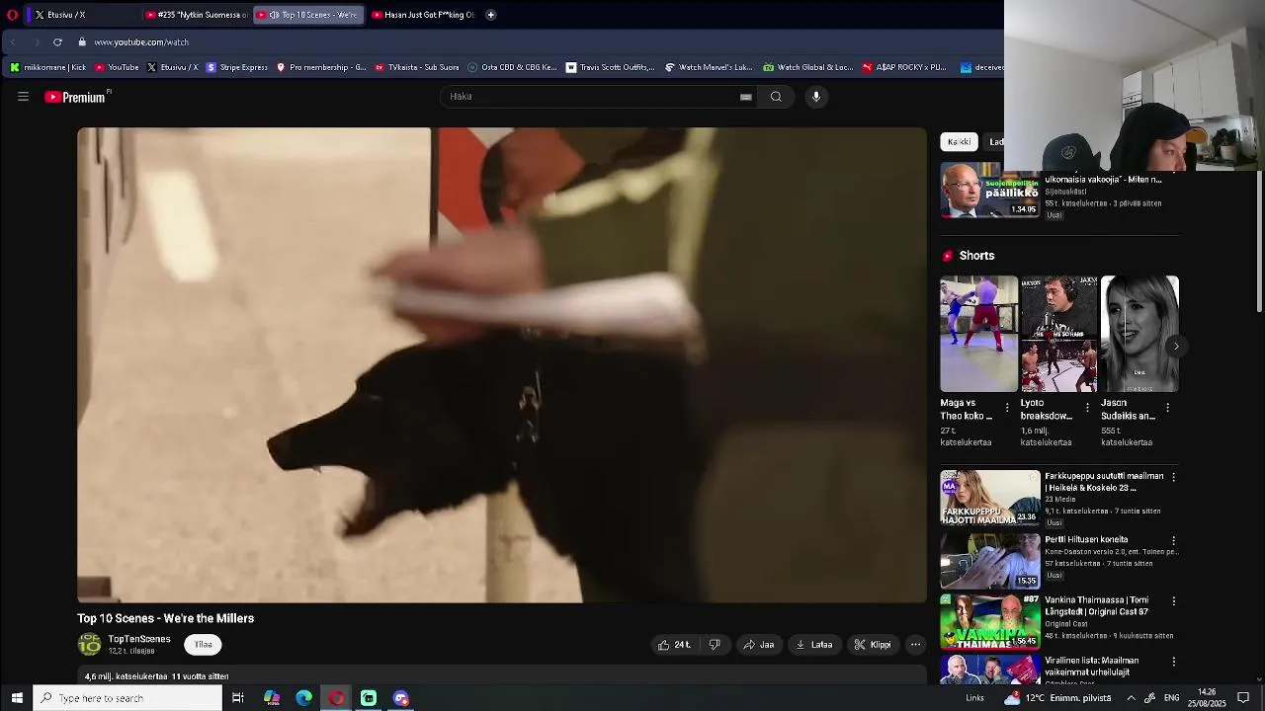Open the Farkkuleppu suututti maailman thumbnail
Image resolution: width=1265 pixels, height=711 pixels.
(x=989, y=498)
